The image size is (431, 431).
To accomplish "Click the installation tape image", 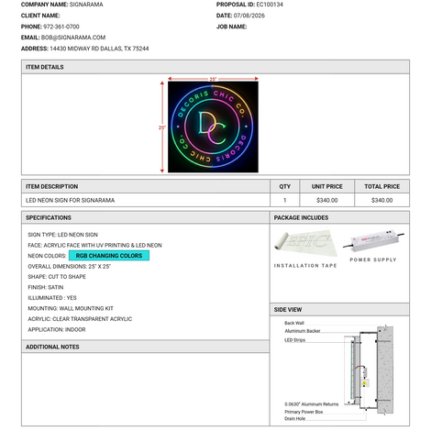I will tap(305, 243).
